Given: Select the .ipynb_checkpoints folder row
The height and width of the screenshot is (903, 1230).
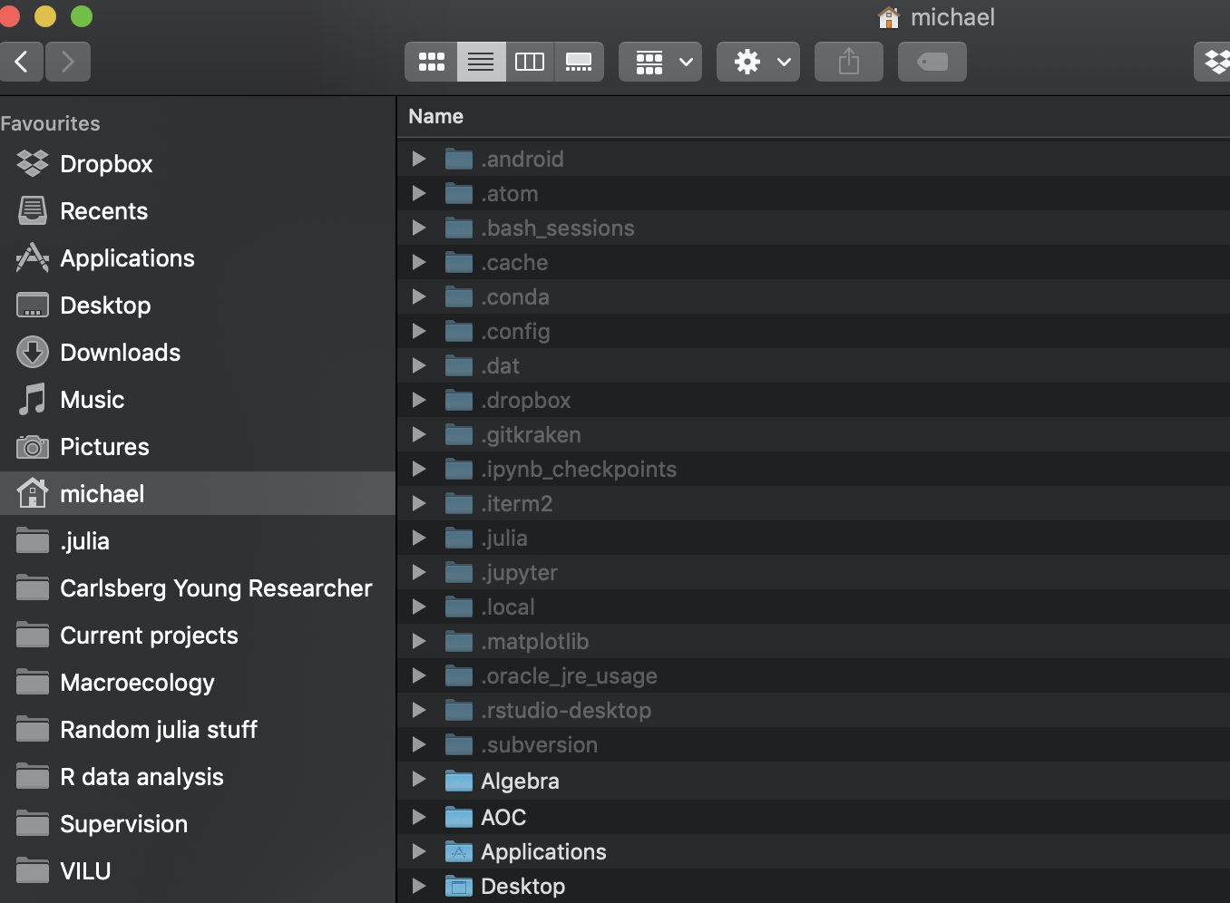Looking at the screenshot, I should pyautogui.click(x=814, y=469).
